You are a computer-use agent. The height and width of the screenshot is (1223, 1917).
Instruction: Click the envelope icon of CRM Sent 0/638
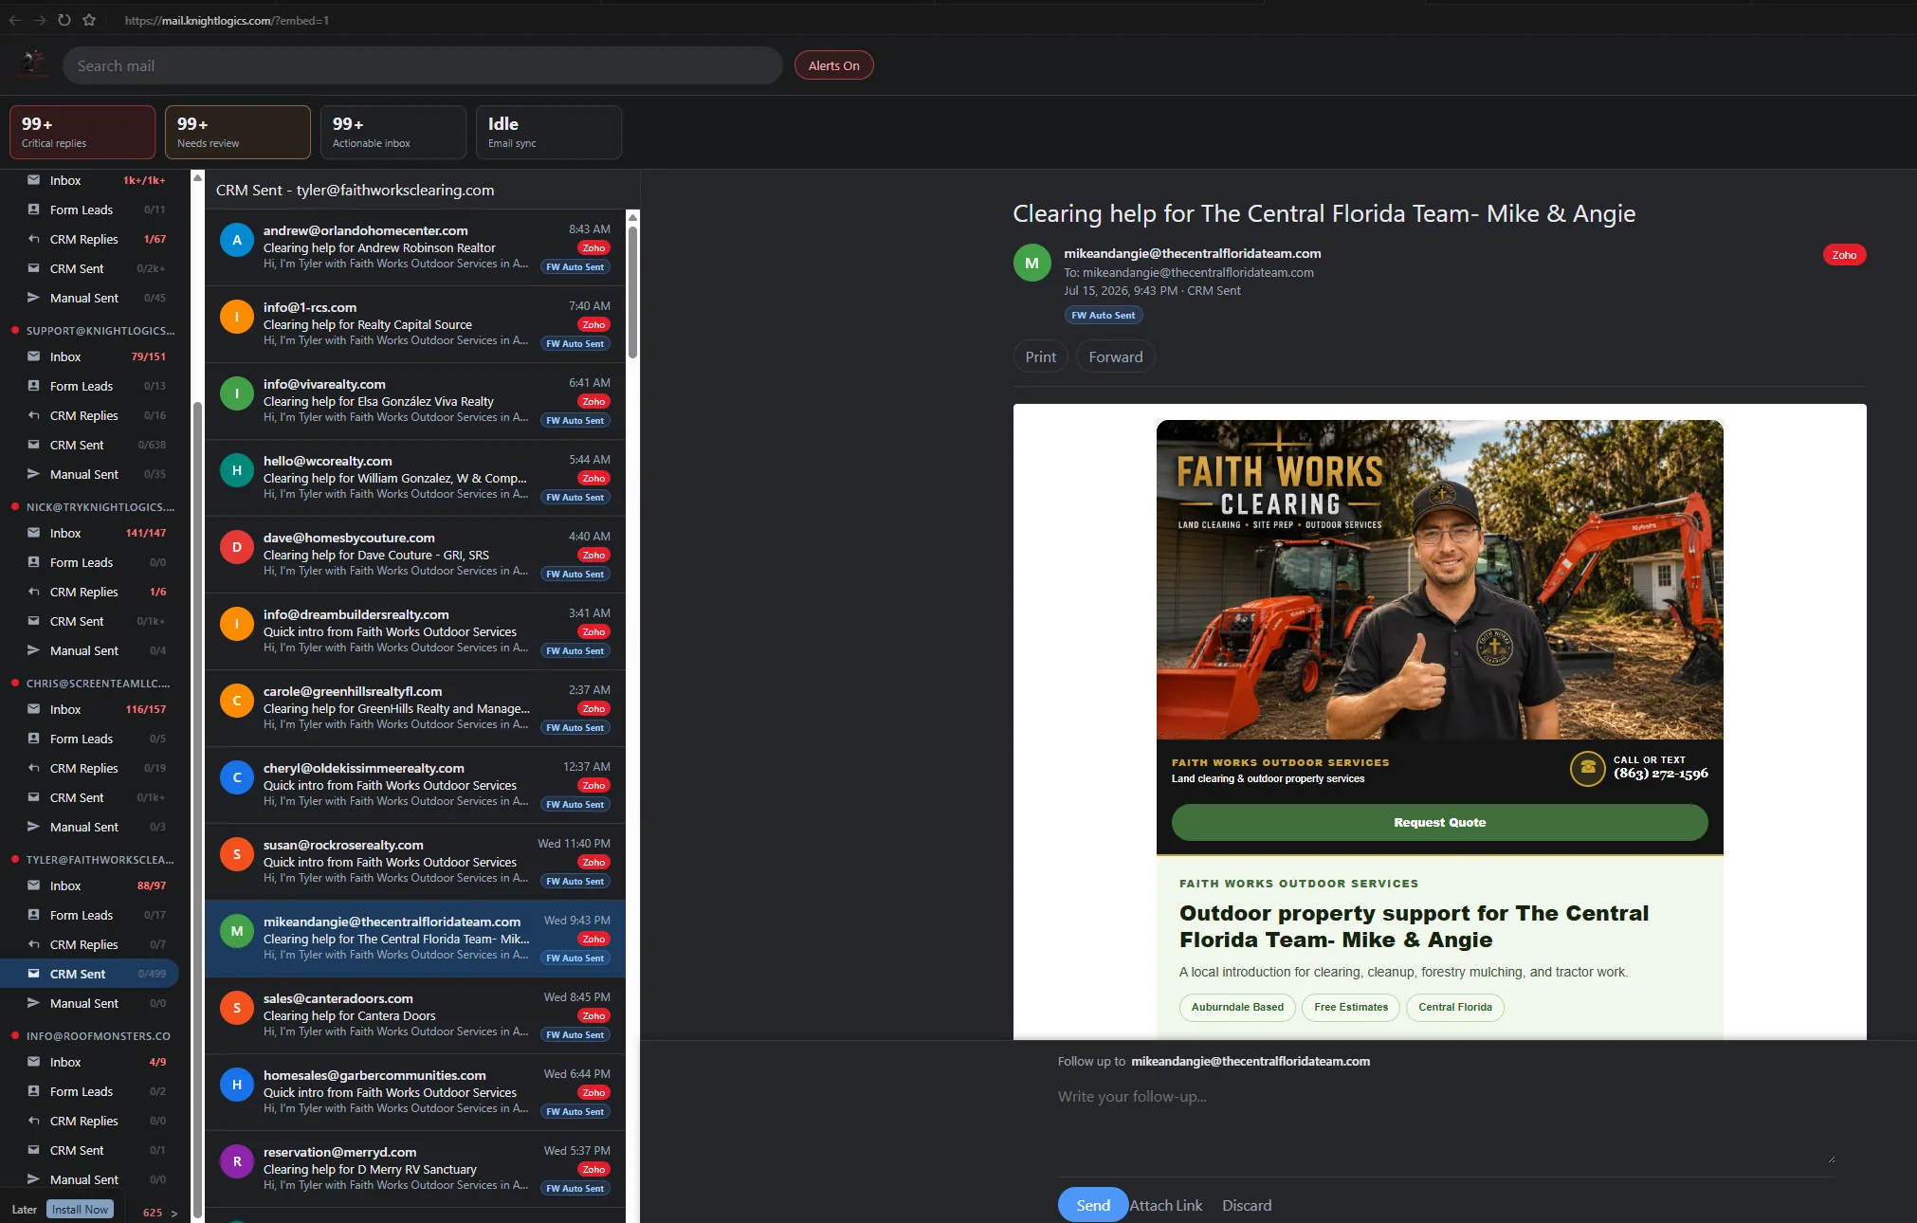(x=33, y=445)
